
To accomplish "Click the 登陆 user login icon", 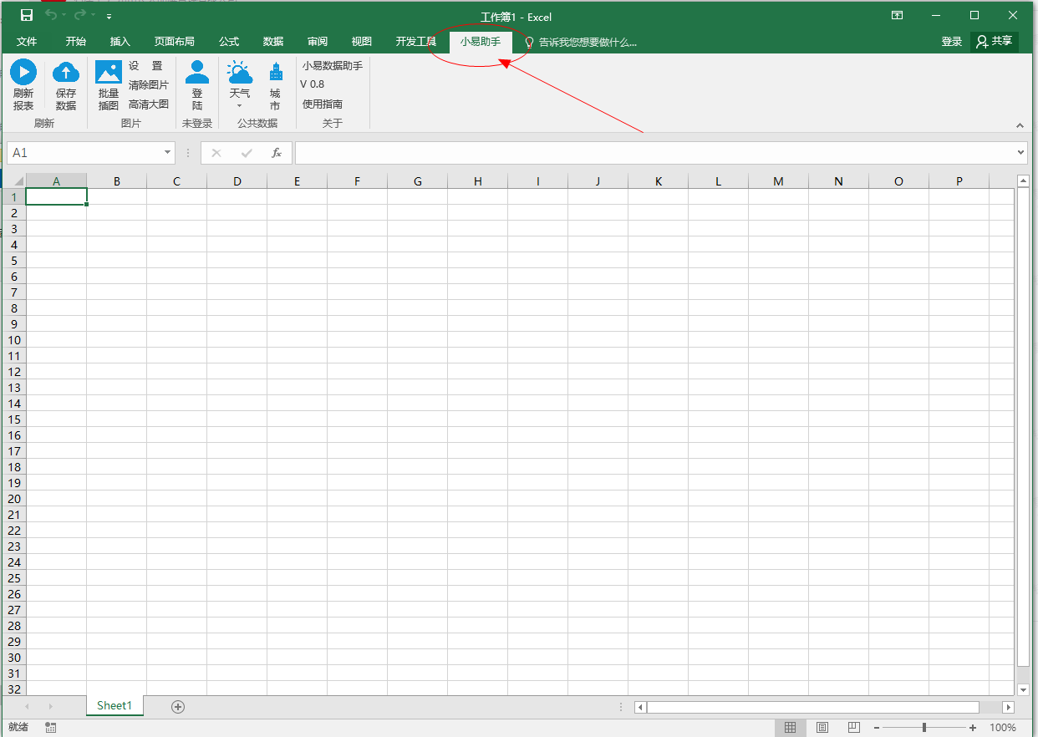I will coord(197,73).
